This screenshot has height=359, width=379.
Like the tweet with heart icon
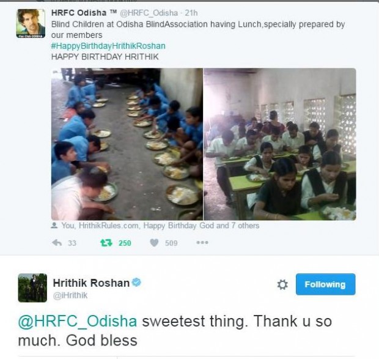pos(154,242)
